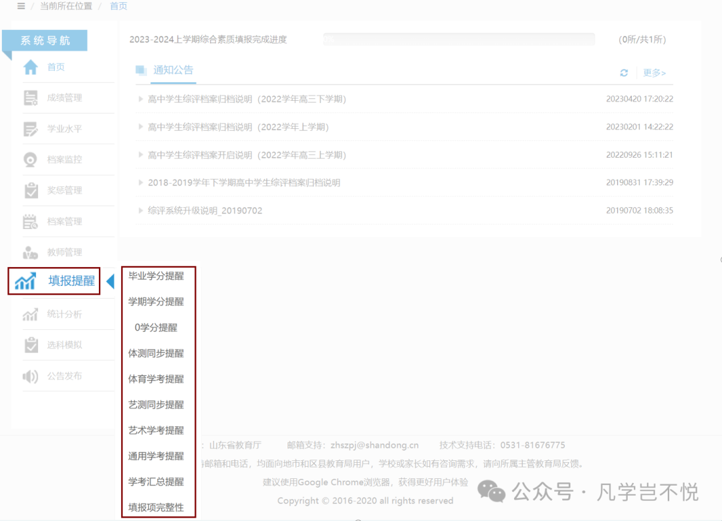Click the 更多> link for more announcements
The width and height of the screenshot is (722, 521).
coord(654,72)
